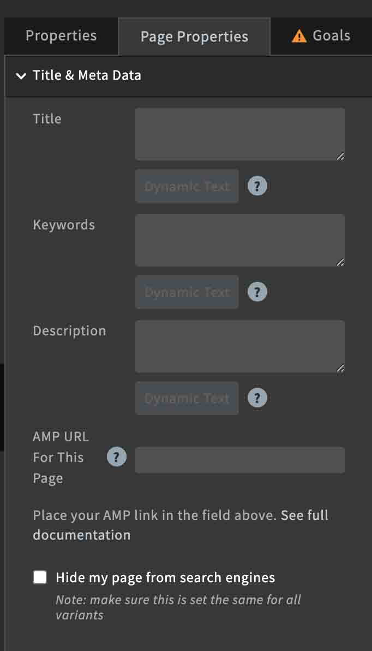This screenshot has width=372, height=651.
Task: Click the resize grip on the Keywords textarea
Action: (340, 262)
